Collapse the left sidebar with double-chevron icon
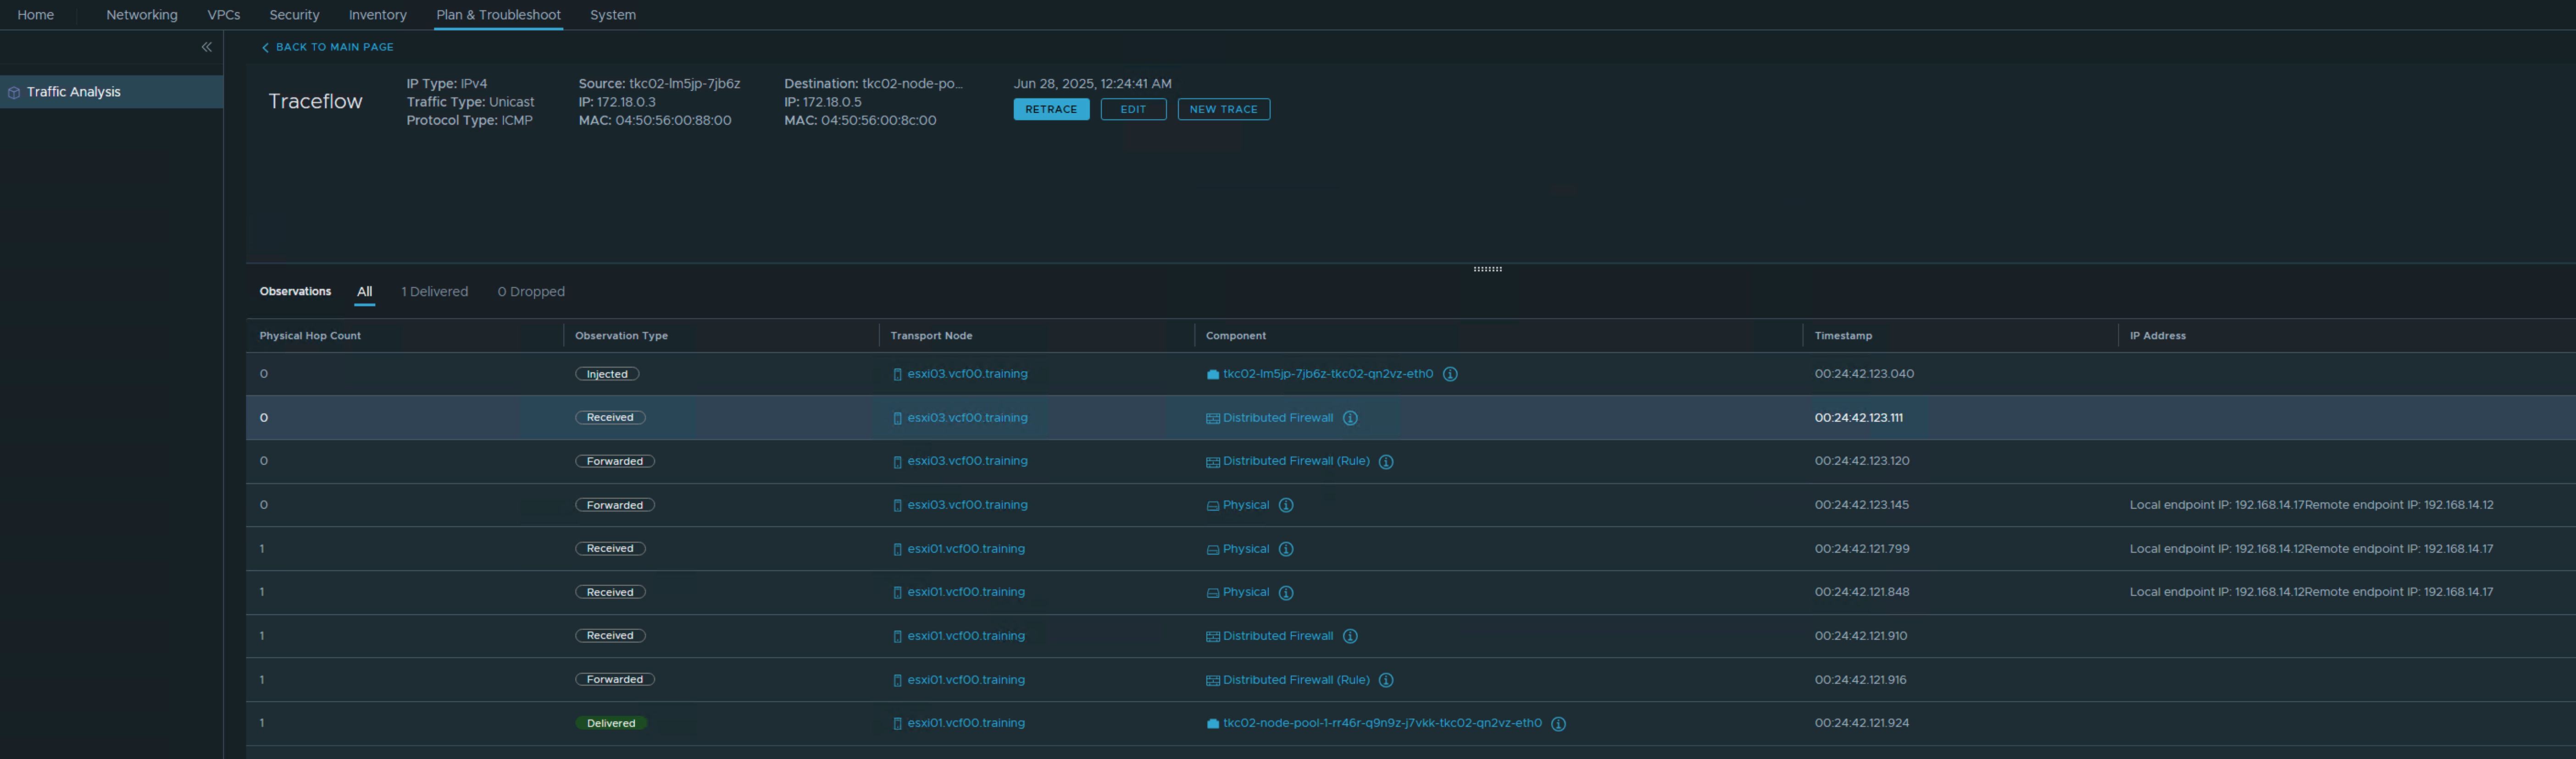 point(207,47)
